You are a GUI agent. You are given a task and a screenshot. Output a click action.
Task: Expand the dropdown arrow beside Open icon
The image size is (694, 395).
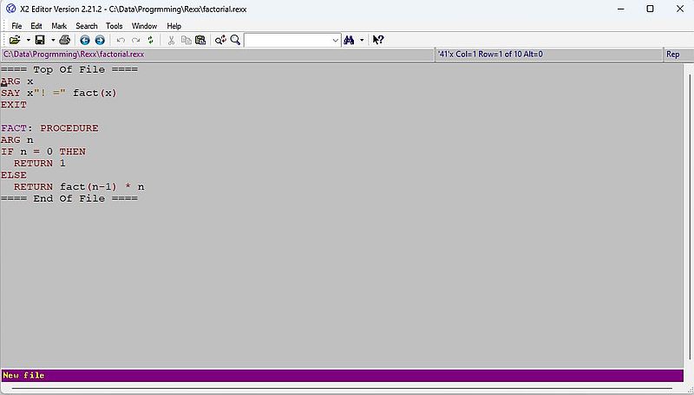pos(29,40)
